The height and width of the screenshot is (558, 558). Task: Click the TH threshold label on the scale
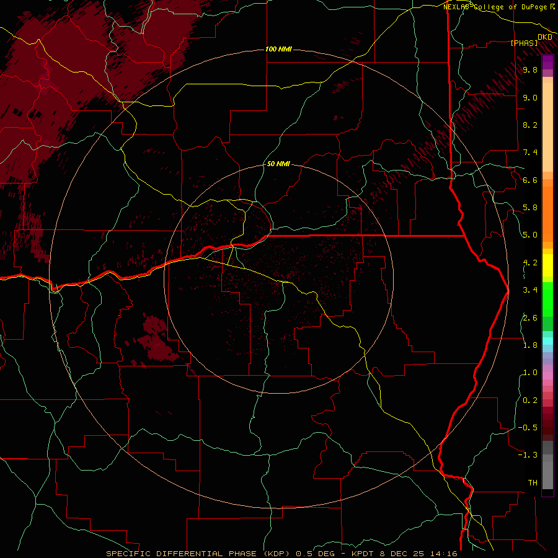(x=533, y=483)
